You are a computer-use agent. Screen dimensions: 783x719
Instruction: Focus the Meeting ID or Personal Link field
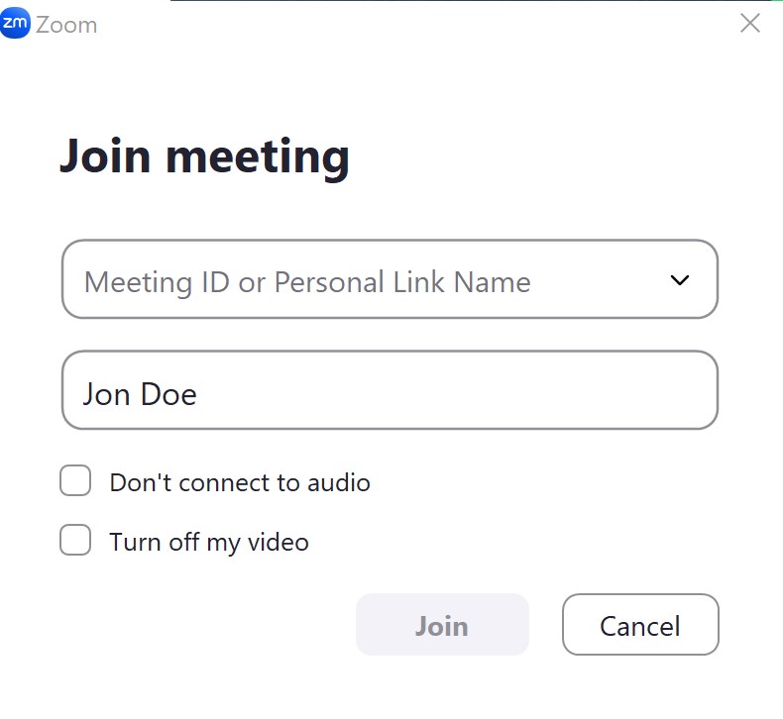tap(357, 280)
